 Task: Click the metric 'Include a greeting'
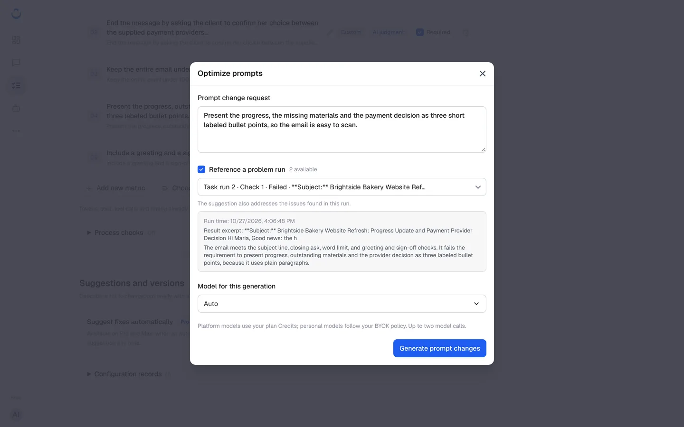pyautogui.click(x=148, y=153)
